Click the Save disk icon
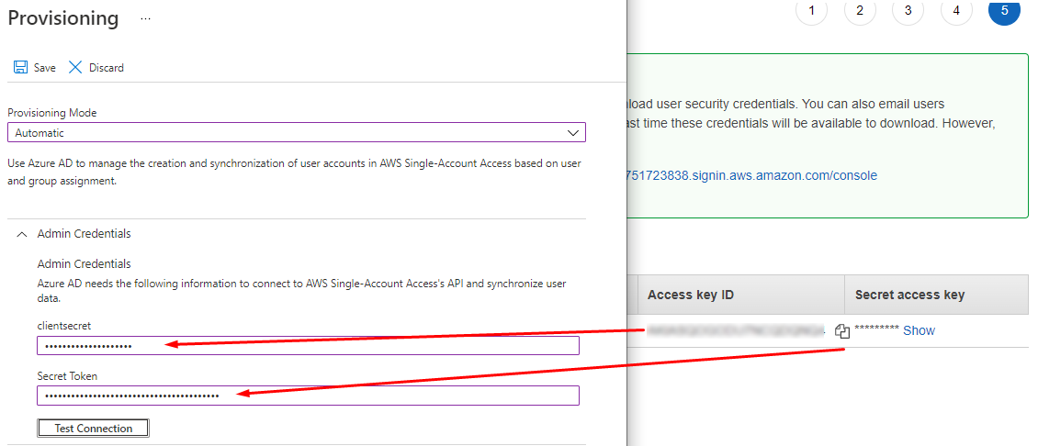Viewport: 1038px width, 446px height. 20,67
